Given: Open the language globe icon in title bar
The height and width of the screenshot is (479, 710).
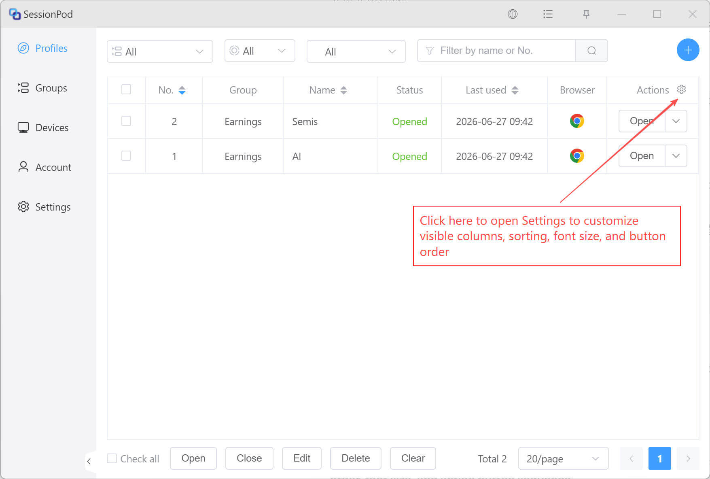Looking at the screenshot, I should coord(513,14).
